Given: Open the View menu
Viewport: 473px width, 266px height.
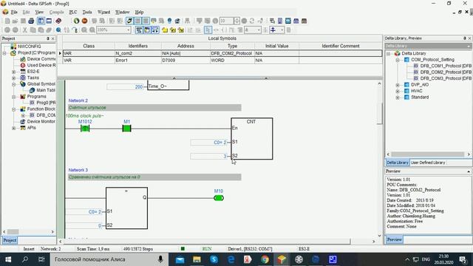Looking at the screenshot, I should pos(39,12).
